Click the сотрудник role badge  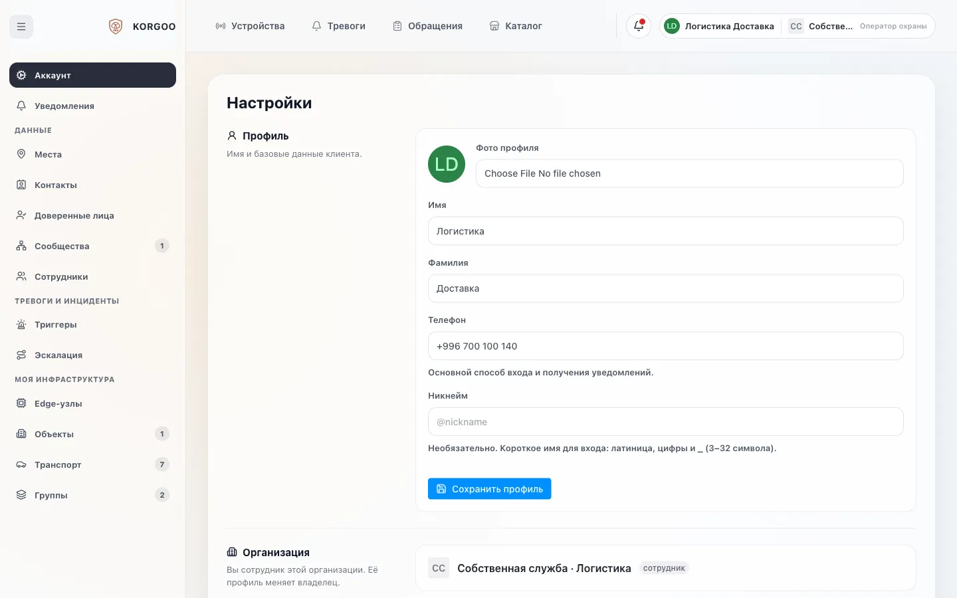click(664, 568)
